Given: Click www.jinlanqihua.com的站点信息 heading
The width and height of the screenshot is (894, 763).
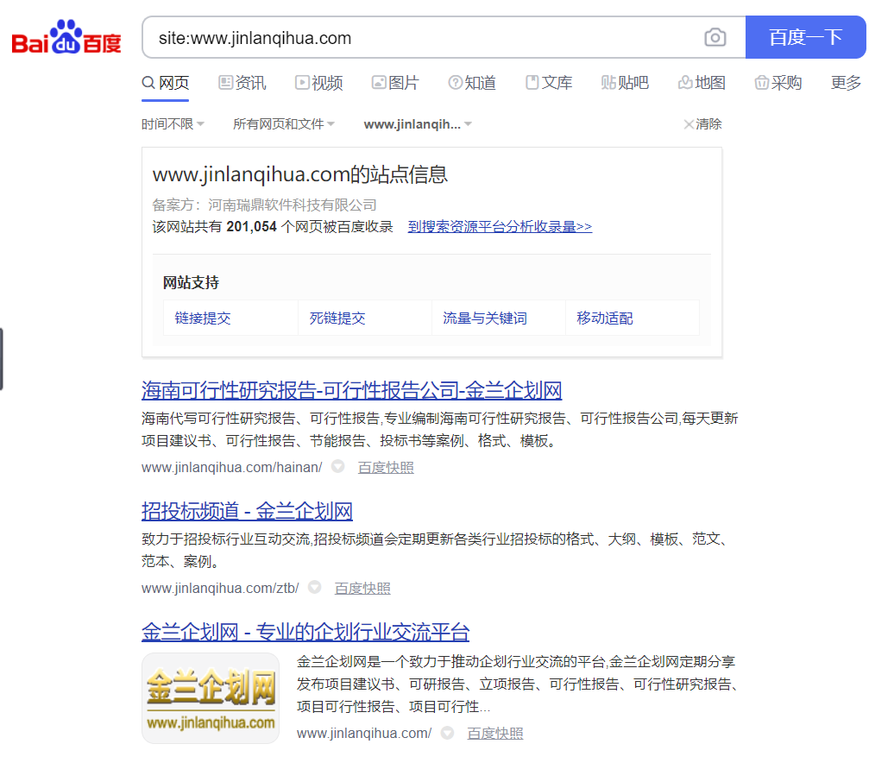Looking at the screenshot, I should coord(300,174).
